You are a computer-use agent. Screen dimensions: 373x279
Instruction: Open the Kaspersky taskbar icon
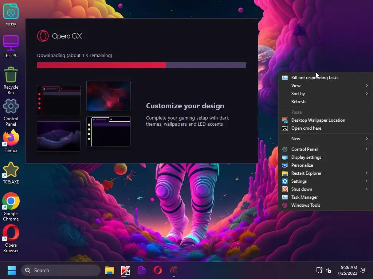[x=126, y=270]
